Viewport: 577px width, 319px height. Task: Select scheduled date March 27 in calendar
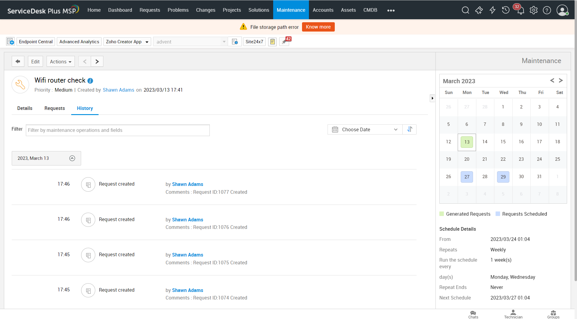[467, 177]
